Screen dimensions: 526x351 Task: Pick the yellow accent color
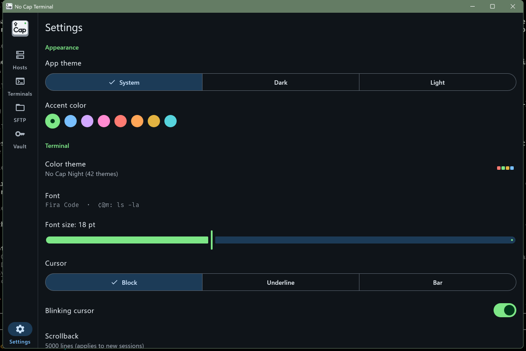click(154, 121)
